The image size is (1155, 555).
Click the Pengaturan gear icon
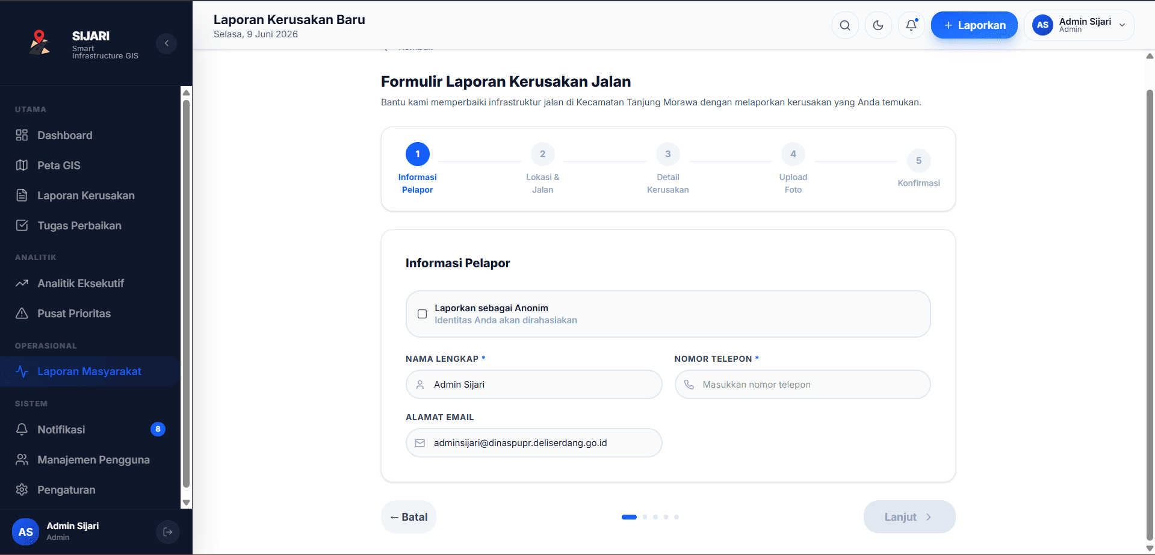pos(22,490)
